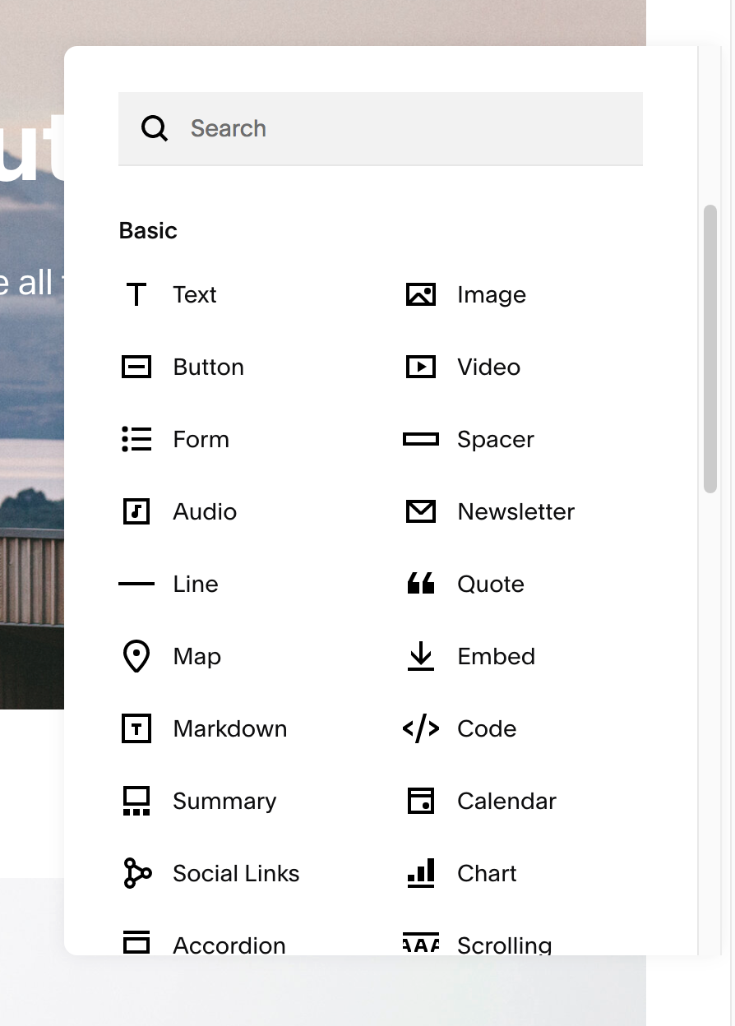Select the Social Links icon
The width and height of the screenshot is (735, 1026).
tap(137, 873)
